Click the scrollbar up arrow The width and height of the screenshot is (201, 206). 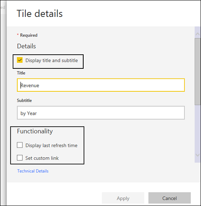pyautogui.click(x=197, y=34)
